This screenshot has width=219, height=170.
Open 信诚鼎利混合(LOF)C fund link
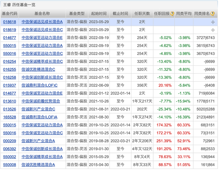39,86
